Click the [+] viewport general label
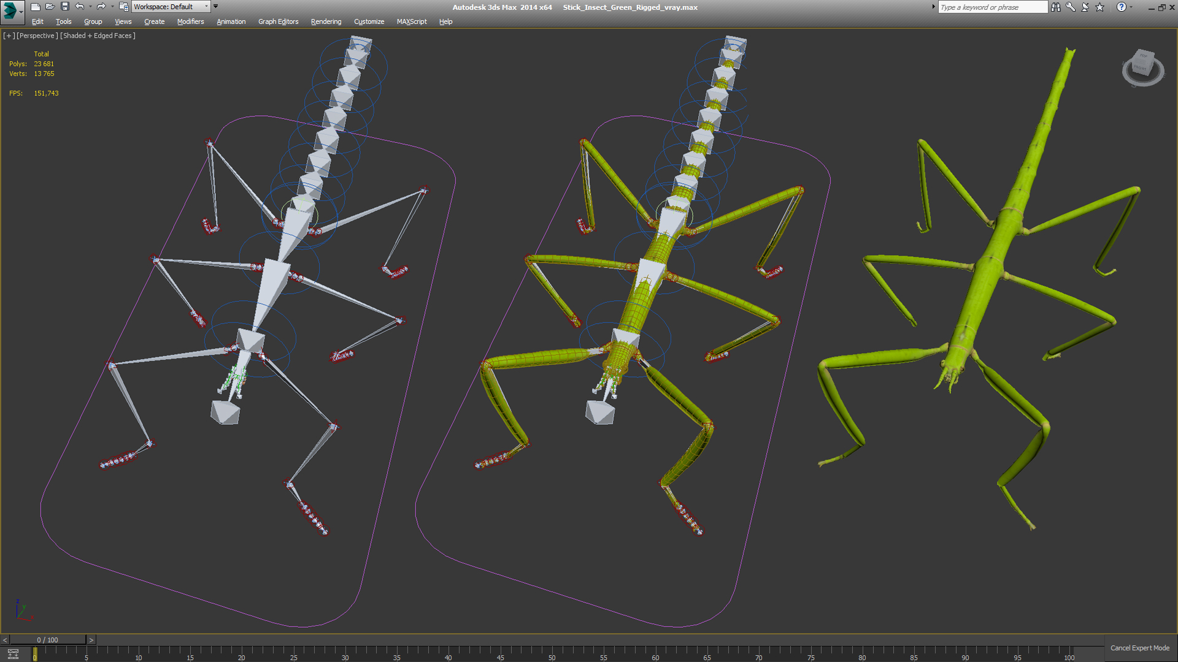The image size is (1178, 662). click(9, 36)
